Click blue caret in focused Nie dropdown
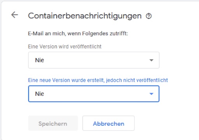The image size is (199, 140). pyautogui.click(x=151, y=94)
